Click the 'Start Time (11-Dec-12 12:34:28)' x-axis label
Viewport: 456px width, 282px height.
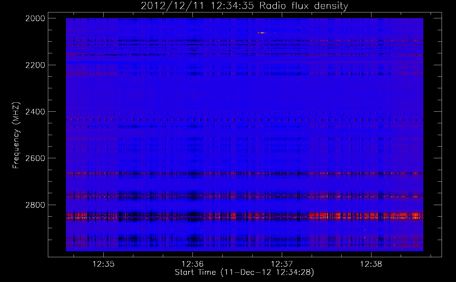pyautogui.click(x=244, y=272)
